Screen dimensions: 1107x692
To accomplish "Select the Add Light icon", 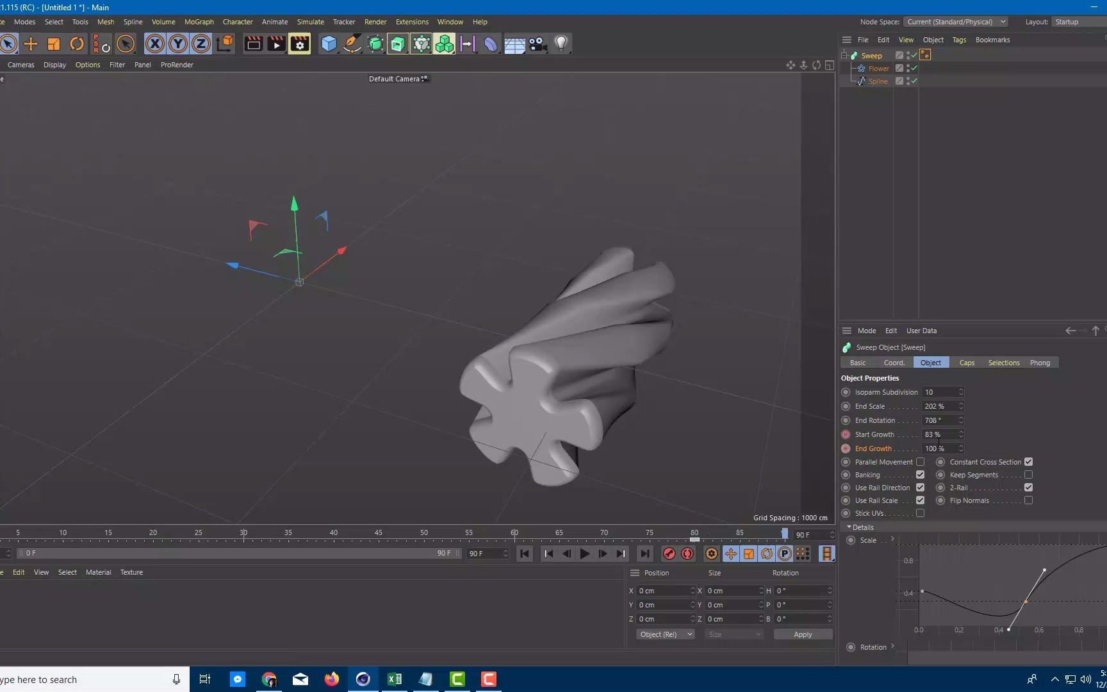I will pyautogui.click(x=561, y=44).
